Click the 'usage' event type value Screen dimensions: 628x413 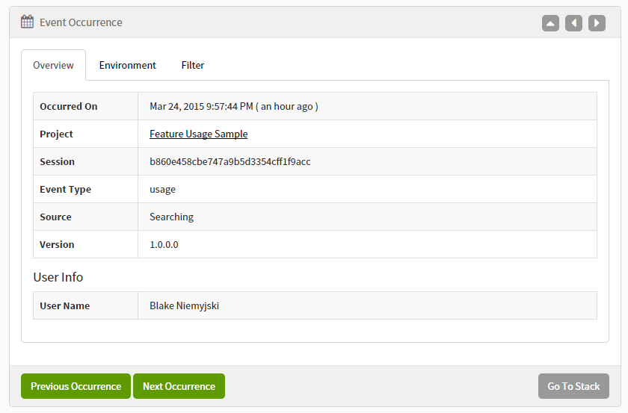162,189
